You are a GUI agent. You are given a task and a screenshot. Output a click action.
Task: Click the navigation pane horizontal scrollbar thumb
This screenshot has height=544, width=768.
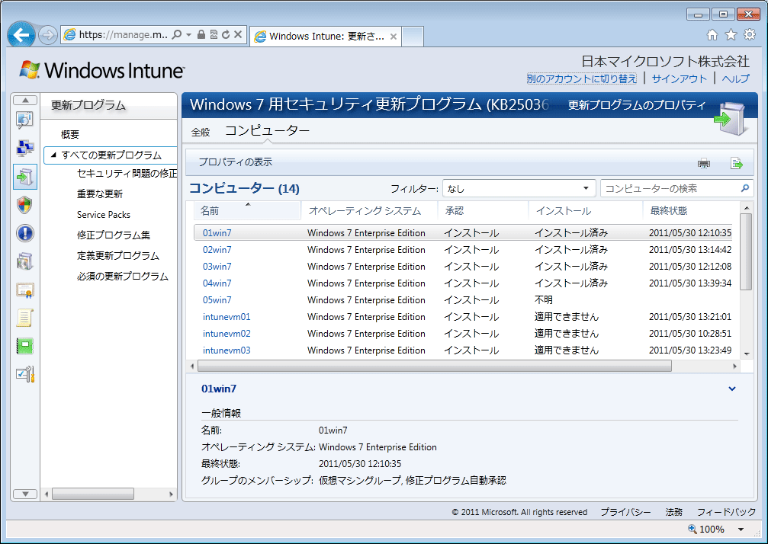point(93,494)
